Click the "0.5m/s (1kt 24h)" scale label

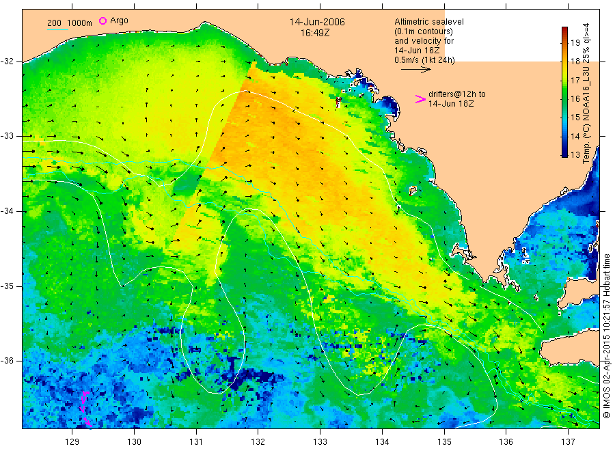(x=424, y=59)
